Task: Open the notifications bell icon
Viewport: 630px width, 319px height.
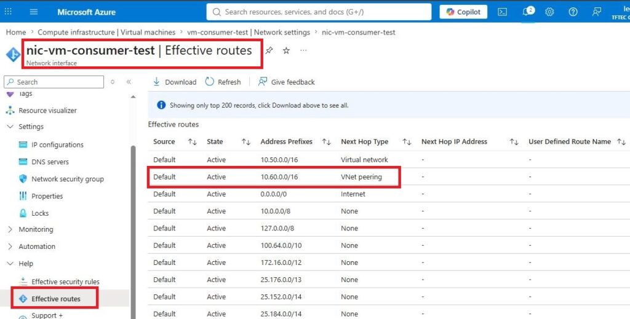Action: (527, 12)
